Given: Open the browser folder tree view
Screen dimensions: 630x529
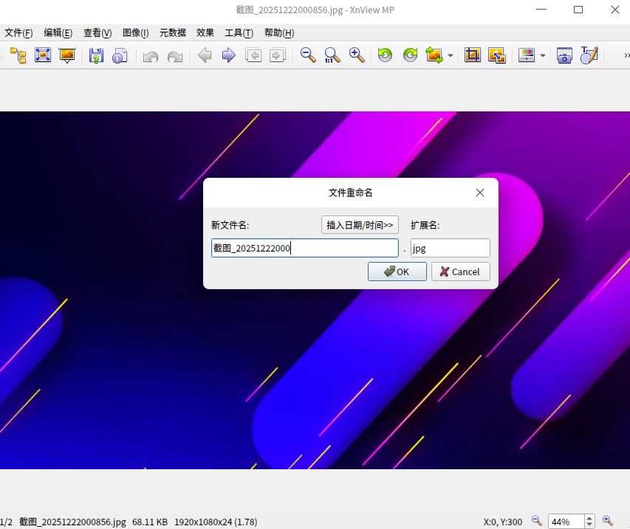Looking at the screenshot, I should pos(18,55).
